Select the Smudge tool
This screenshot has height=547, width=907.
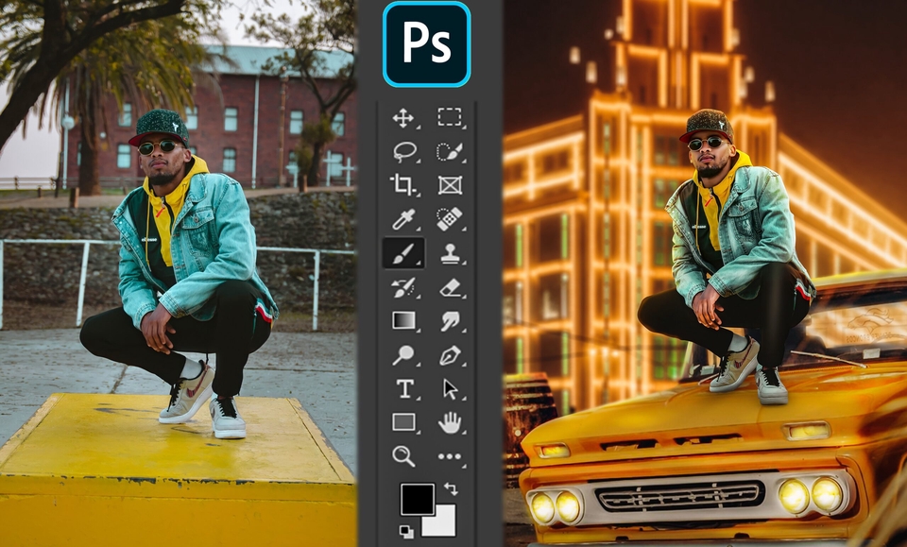pos(450,321)
